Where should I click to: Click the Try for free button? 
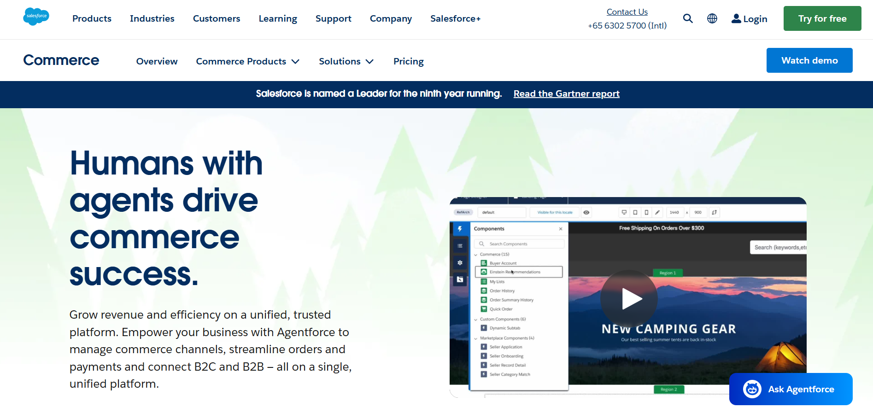(822, 18)
